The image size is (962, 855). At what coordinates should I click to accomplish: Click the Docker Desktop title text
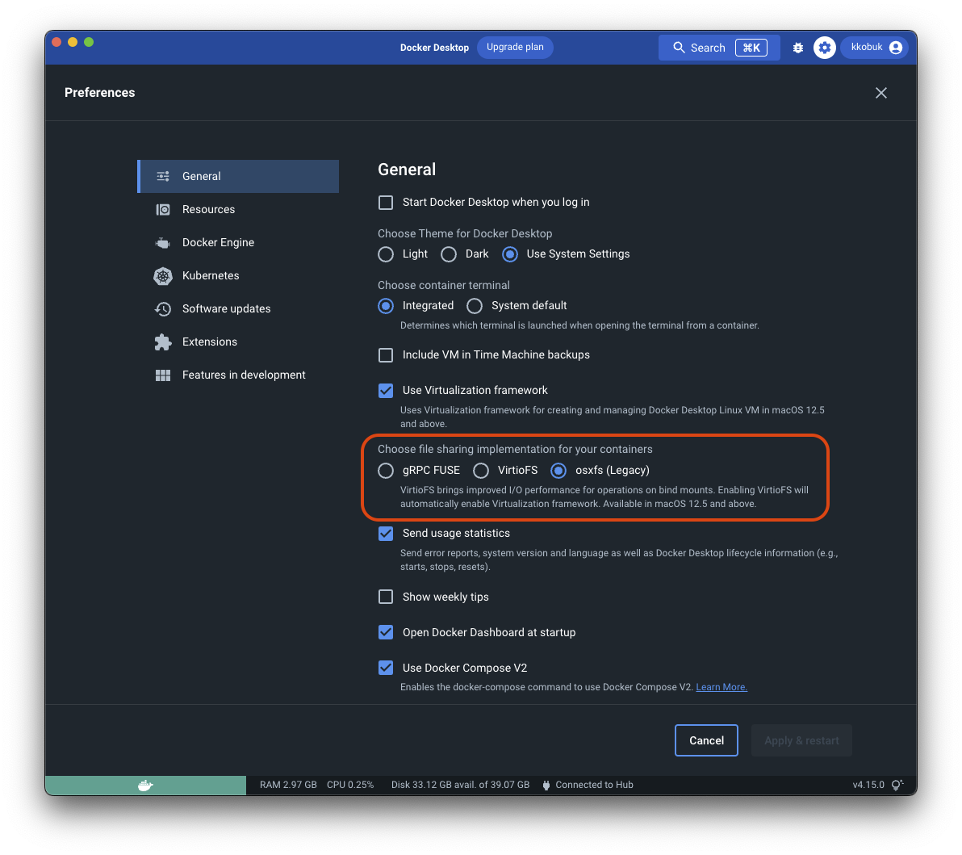click(434, 48)
